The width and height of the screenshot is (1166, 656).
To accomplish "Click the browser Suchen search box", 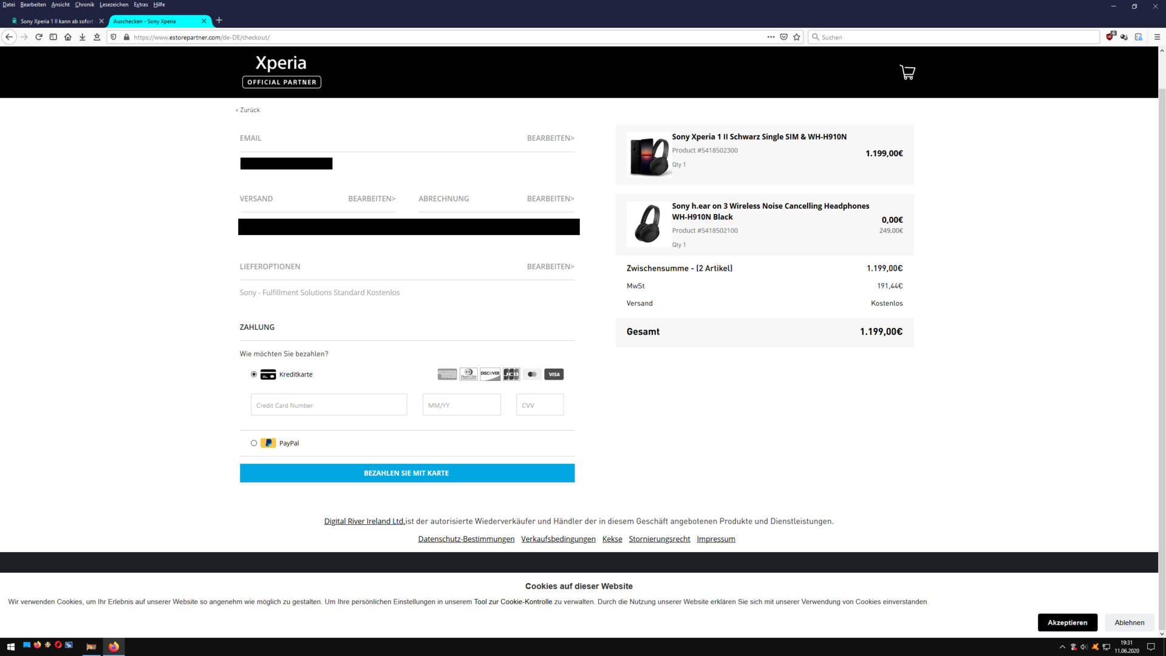I will coord(953,37).
